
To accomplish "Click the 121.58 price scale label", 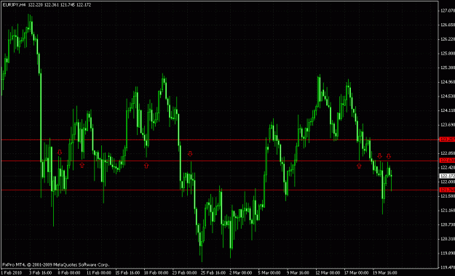I will pyautogui.click(x=448, y=196).
